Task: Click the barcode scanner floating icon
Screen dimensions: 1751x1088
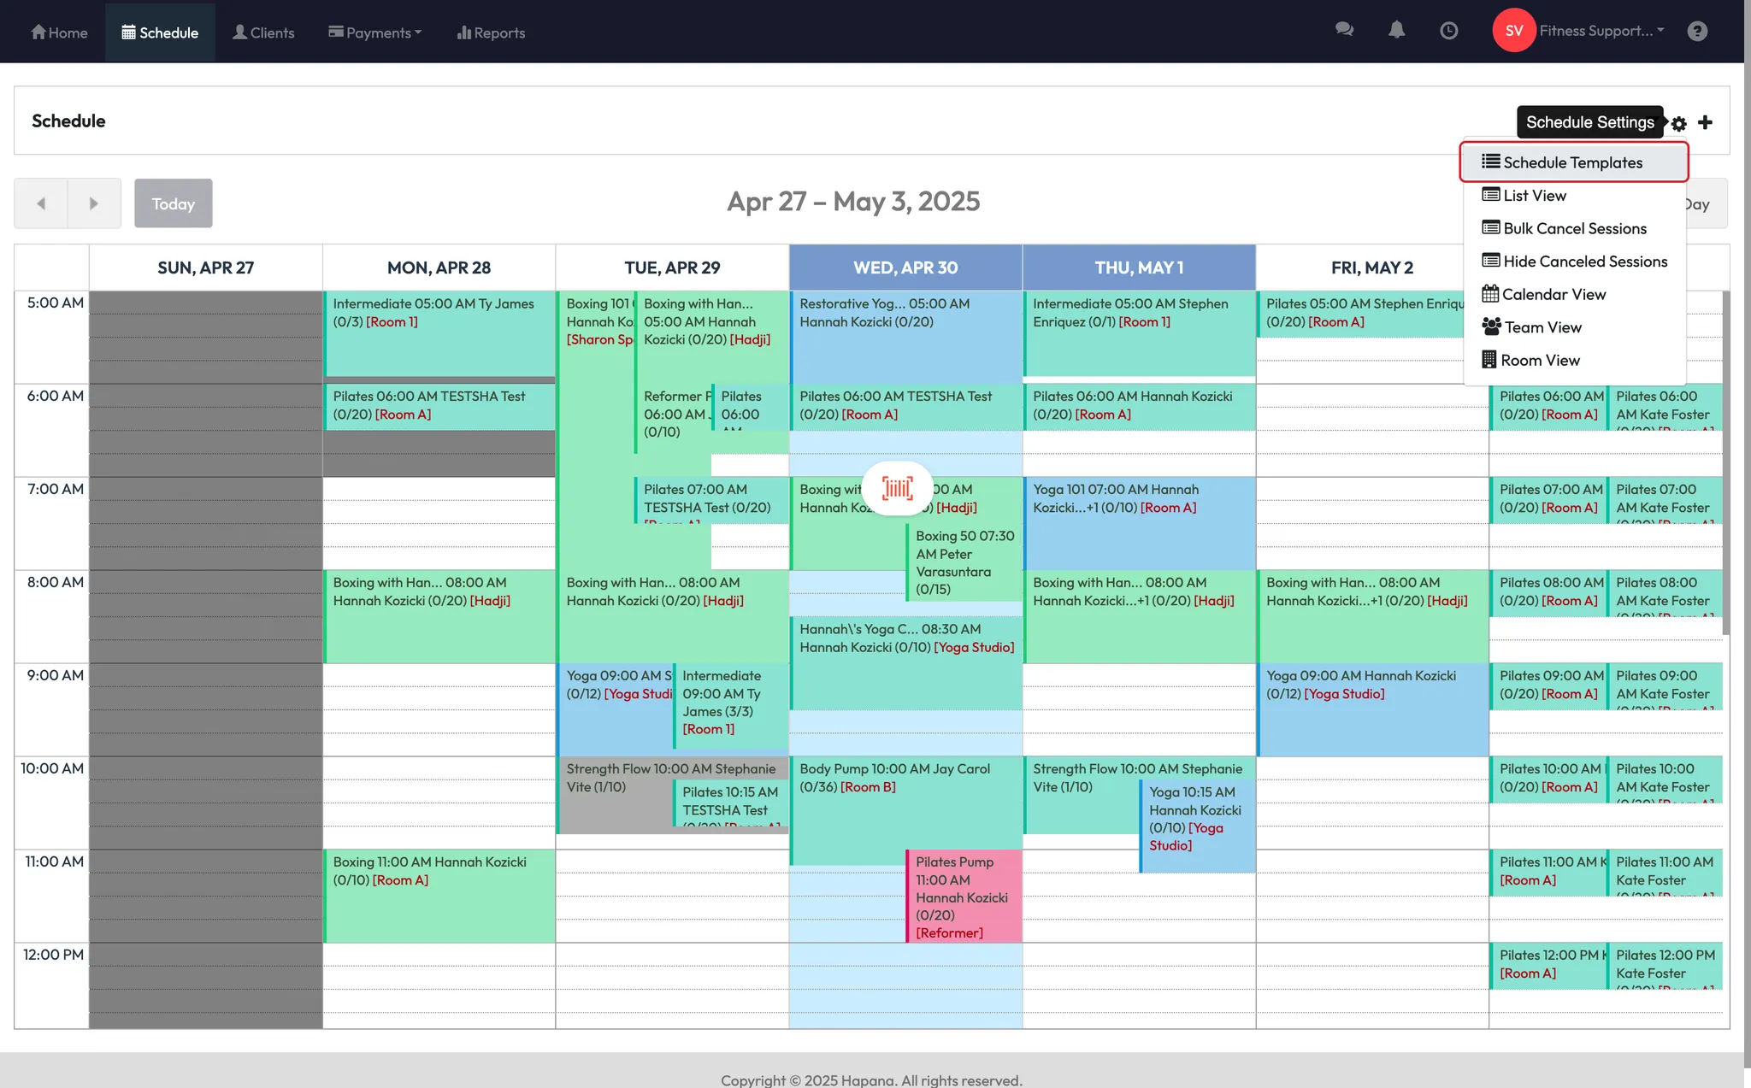Action: 898,488
